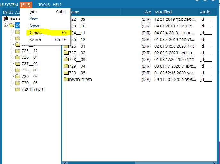Click the 722__09 row's 2019 ספטמבר date
The image size is (220, 164).
coord(175,19)
